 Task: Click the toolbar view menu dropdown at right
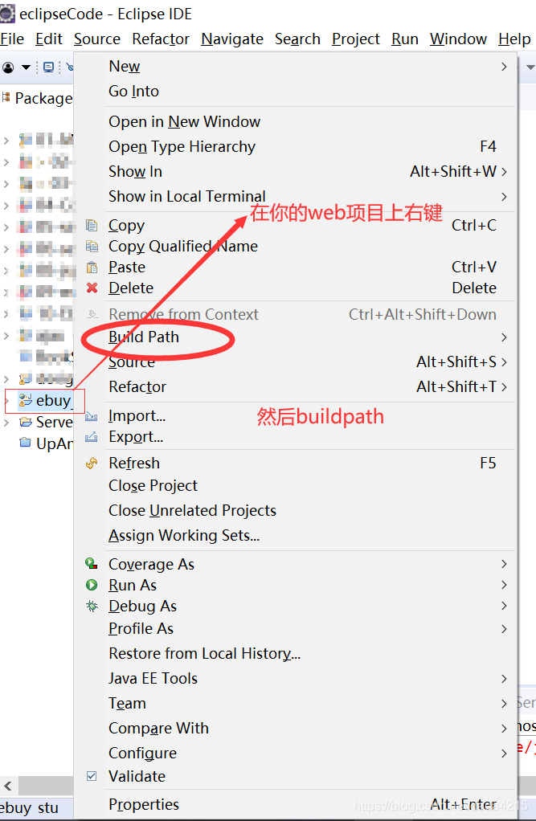530,67
